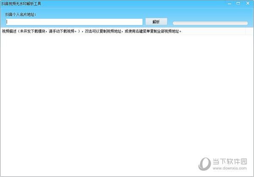Click the 抖音个人名片地址 input field
The width and height of the screenshot is (254, 177).
(x=75, y=22)
